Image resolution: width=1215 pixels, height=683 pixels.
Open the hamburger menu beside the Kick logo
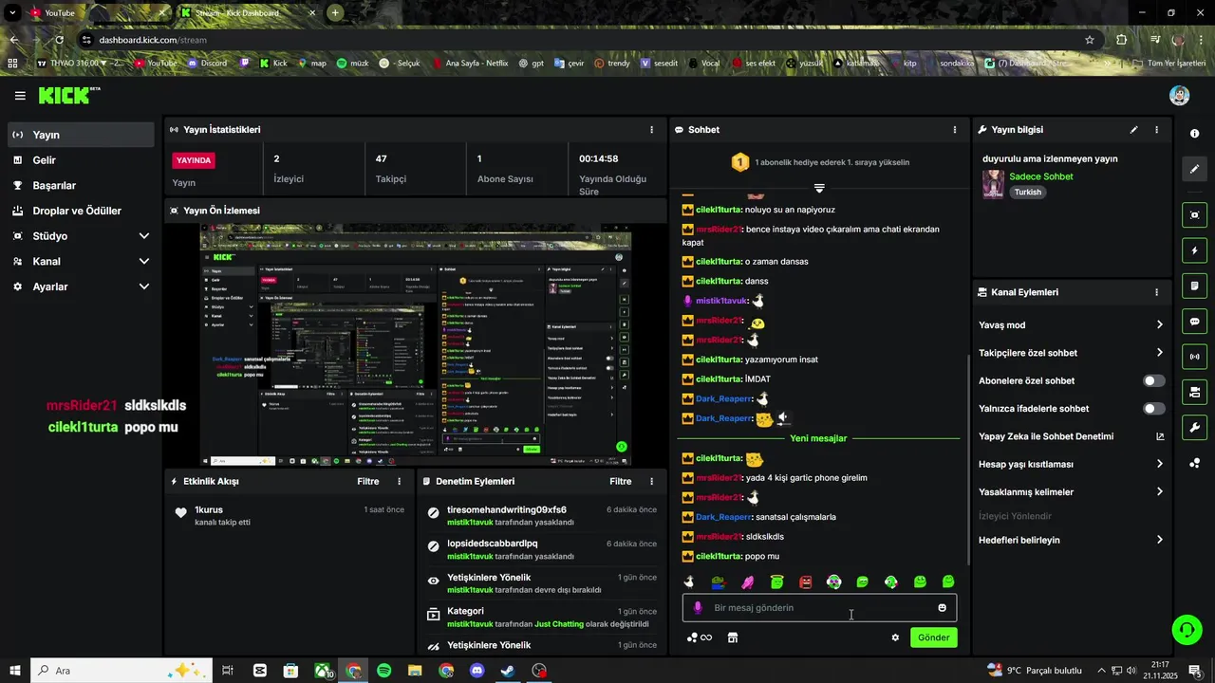(x=20, y=96)
